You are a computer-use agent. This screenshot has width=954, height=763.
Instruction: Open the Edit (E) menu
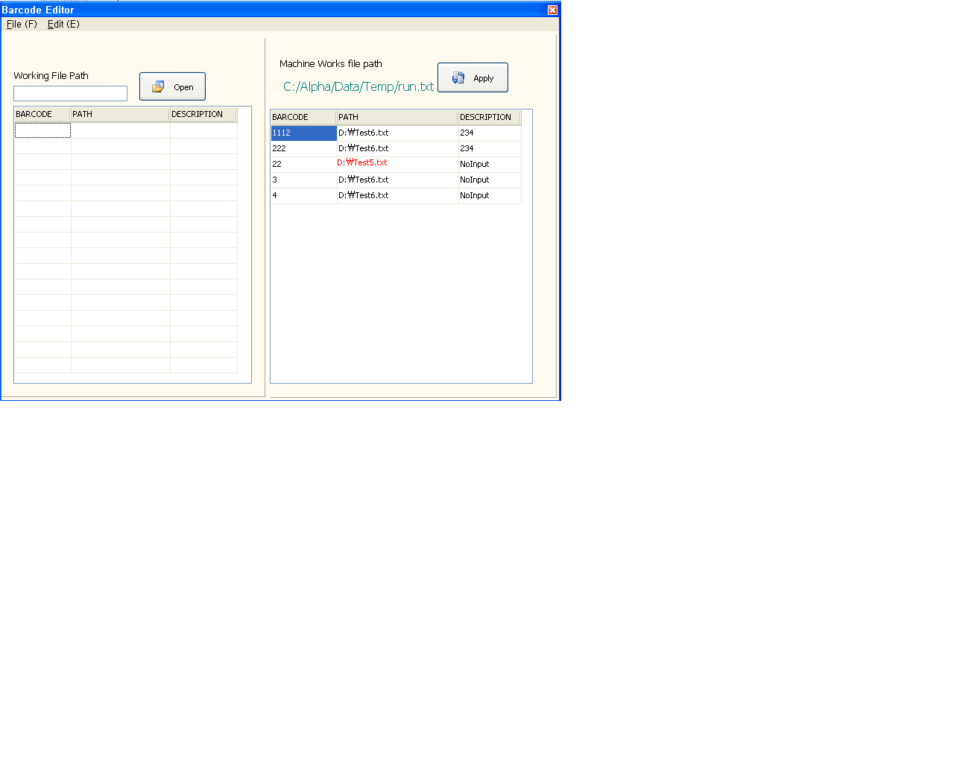(63, 24)
